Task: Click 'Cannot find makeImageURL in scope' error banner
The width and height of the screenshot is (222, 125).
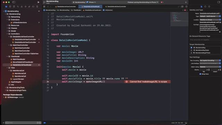Action: [x=147, y=82]
